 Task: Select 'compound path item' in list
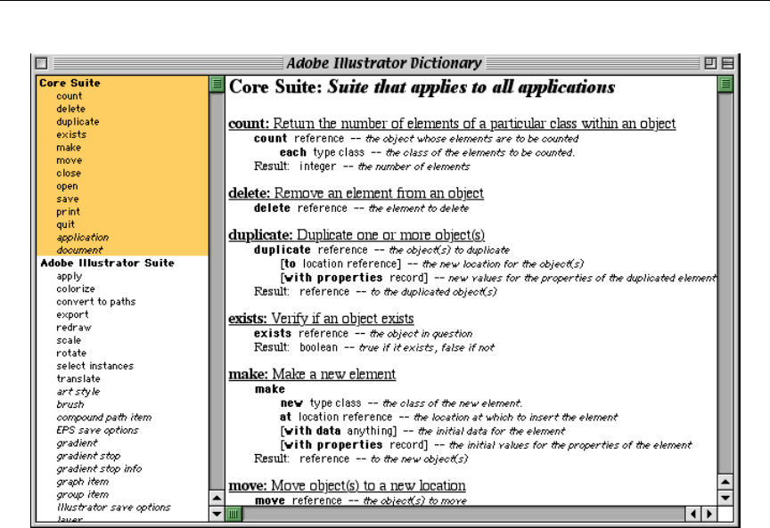(x=103, y=418)
